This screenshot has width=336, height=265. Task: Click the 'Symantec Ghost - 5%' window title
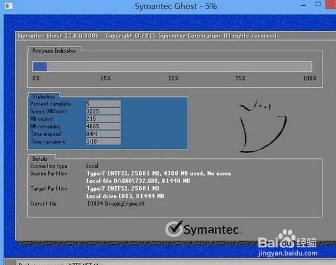pos(176,6)
